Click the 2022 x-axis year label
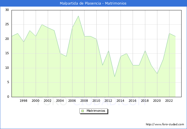The width and height of the screenshot is (187, 129). coord(169,101)
